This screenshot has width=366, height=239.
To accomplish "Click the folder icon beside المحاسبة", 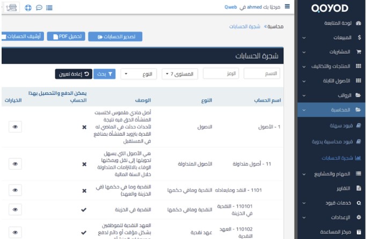I will tap(358, 110).
